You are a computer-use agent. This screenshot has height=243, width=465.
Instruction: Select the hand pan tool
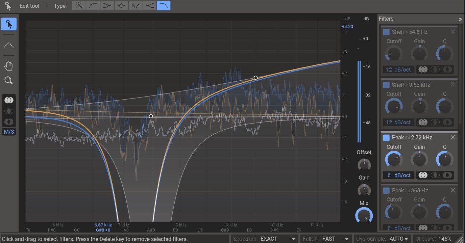pos(8,66)
